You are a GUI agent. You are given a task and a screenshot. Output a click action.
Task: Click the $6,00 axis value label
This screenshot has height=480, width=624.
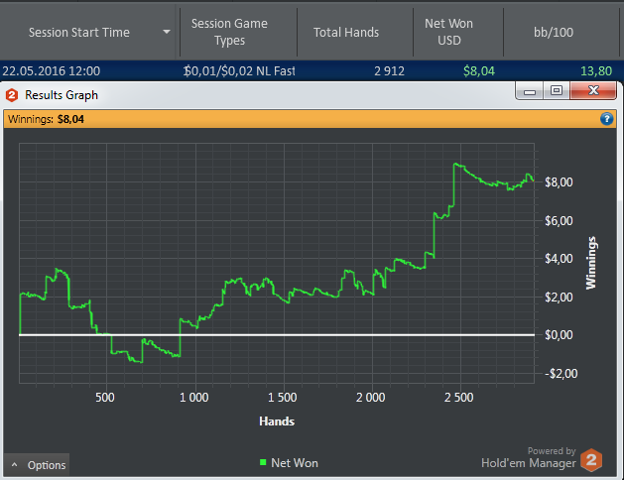[x=559, y=221]
